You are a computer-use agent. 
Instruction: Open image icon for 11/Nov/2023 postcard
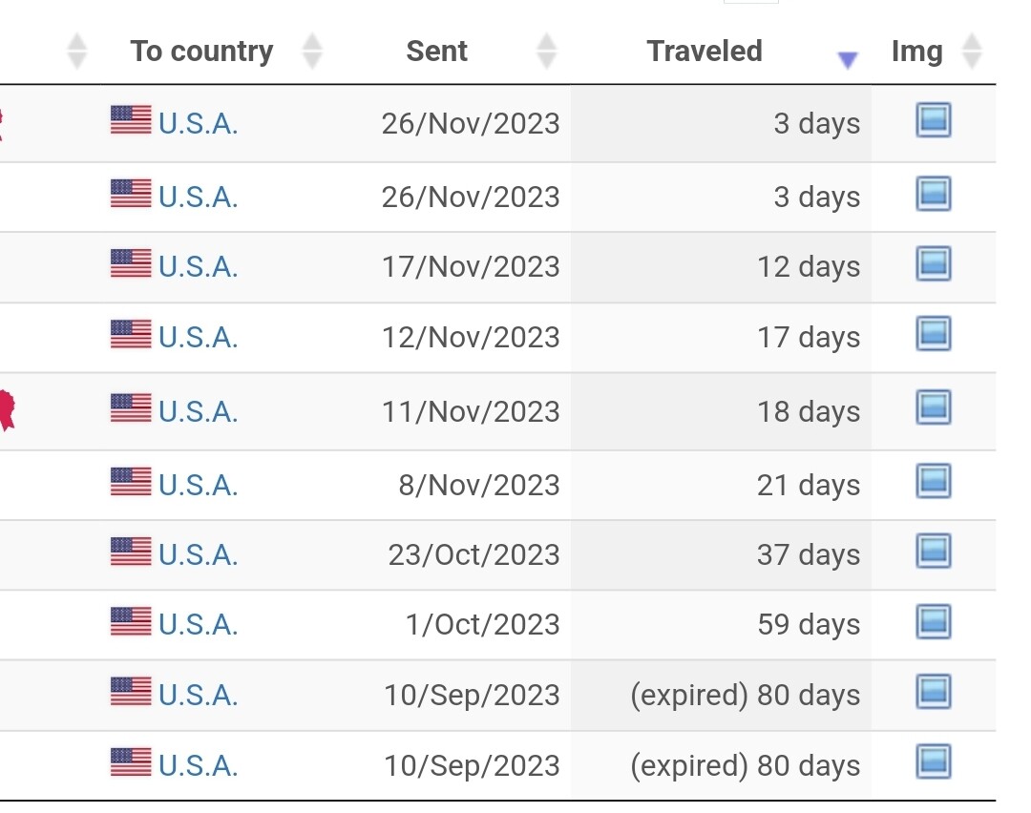point(933,406)
